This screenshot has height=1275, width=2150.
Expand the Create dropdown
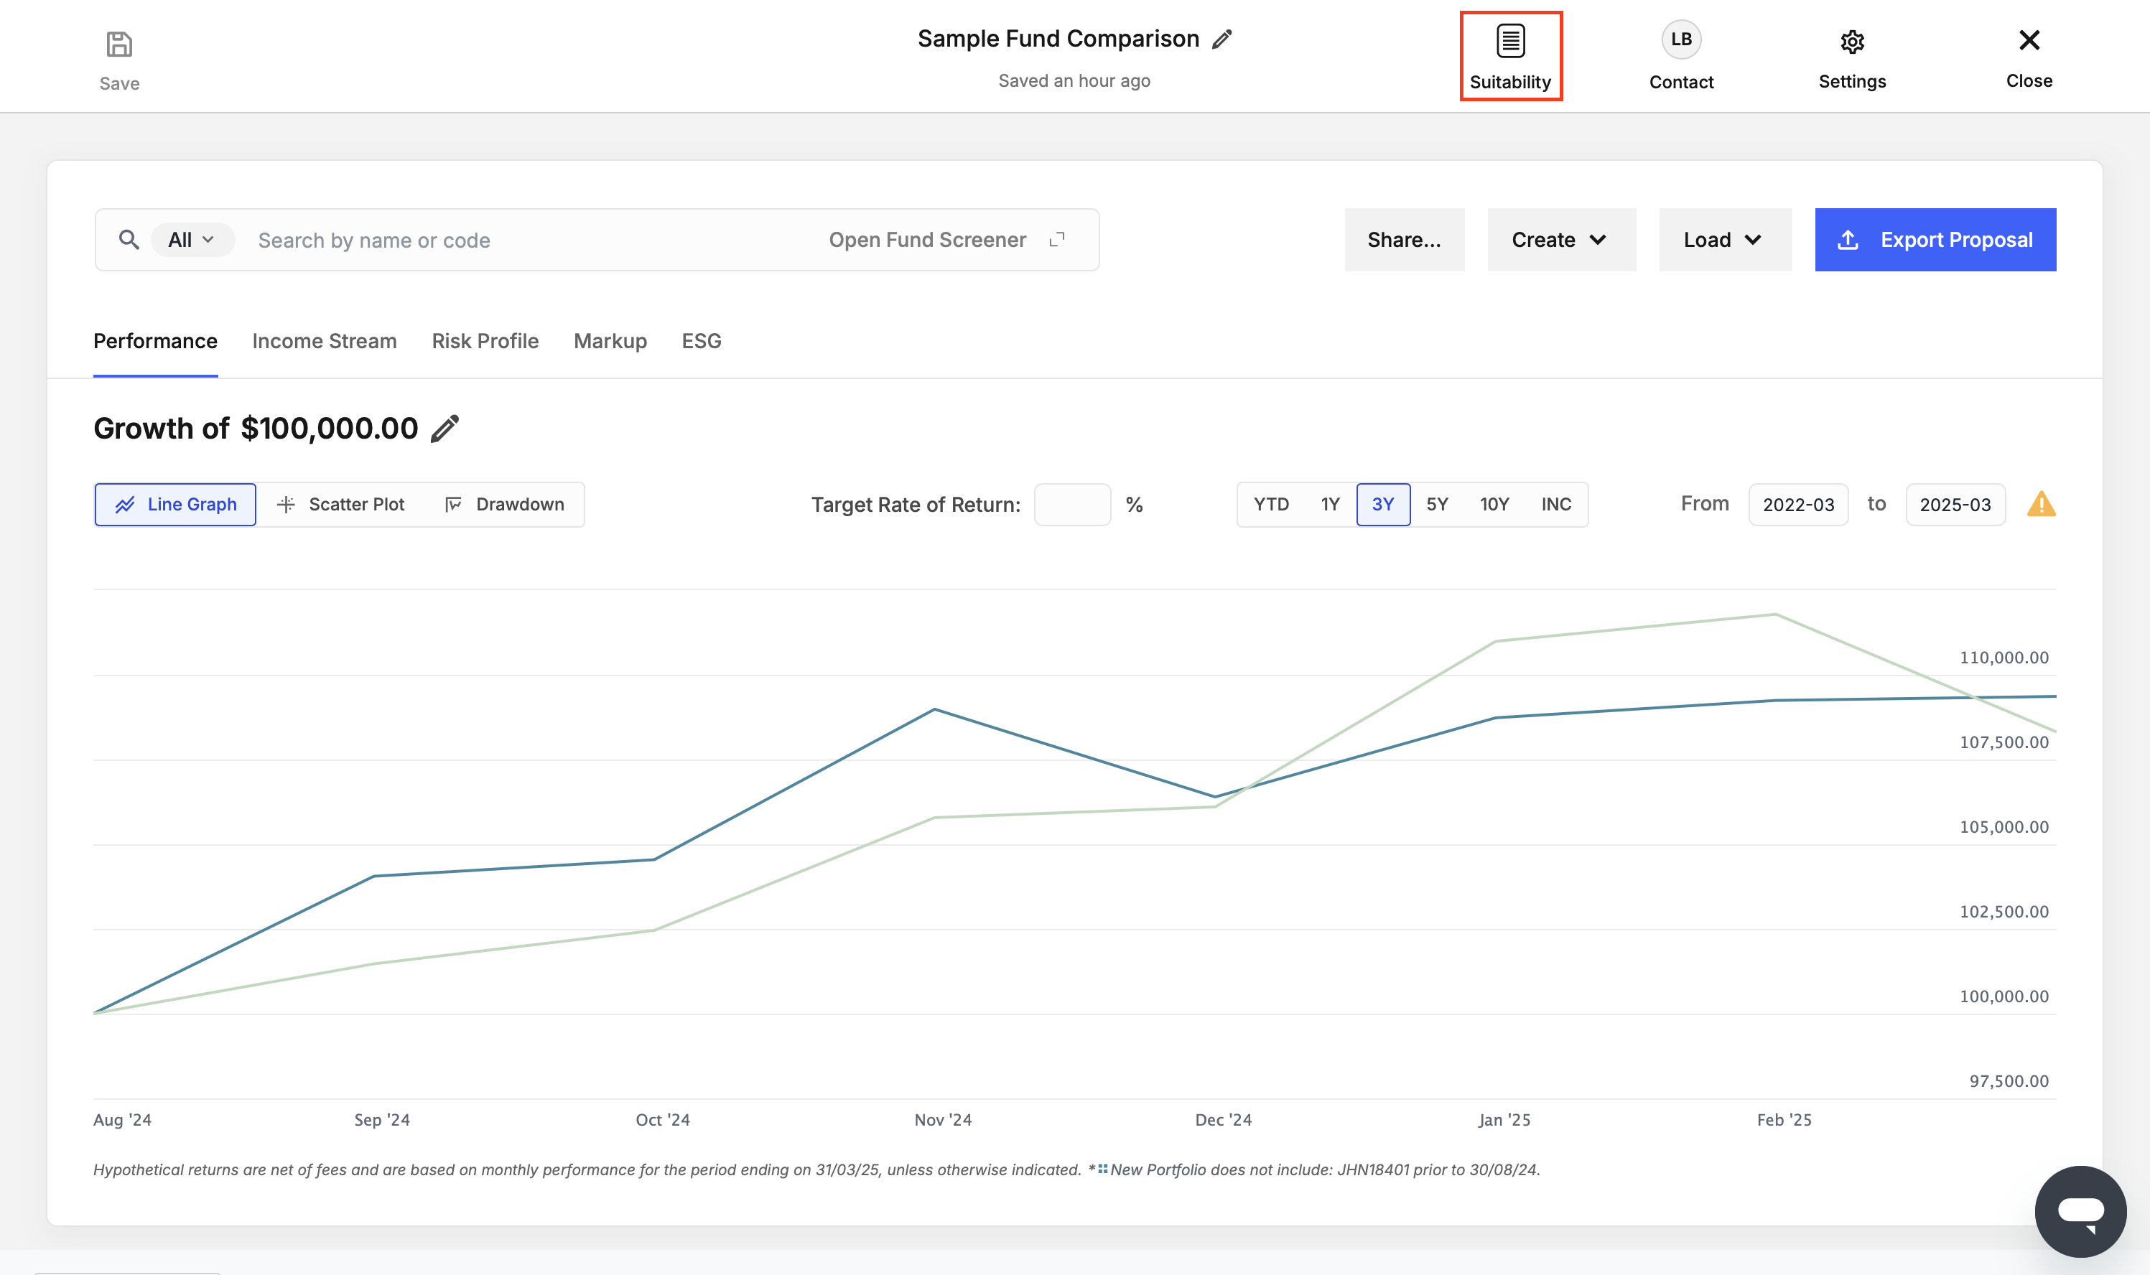point(1560,240)
